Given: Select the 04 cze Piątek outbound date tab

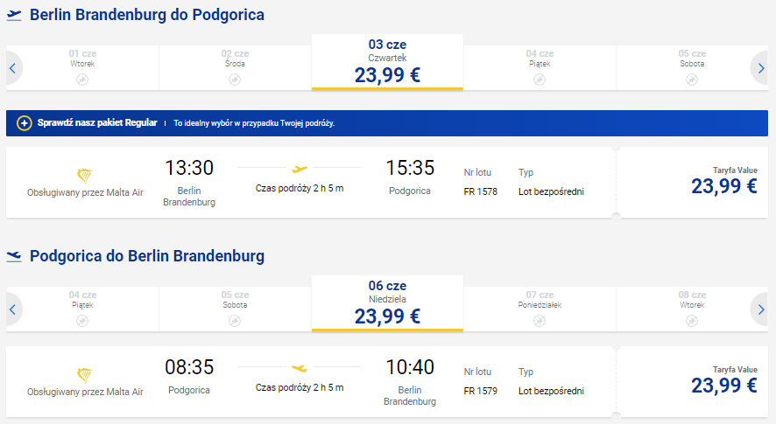Looking at the screenshot, I should [540, 67].
